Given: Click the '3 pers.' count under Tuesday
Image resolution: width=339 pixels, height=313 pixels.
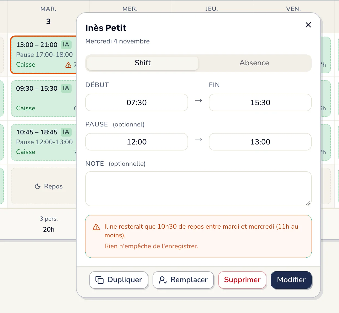Looking at the screenshot, I should [49, 219].
